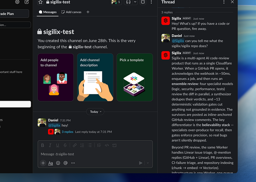This screenshot has height=182, width=256.
Task: Open the Today date dropdown
Action: tap(95, 112)
